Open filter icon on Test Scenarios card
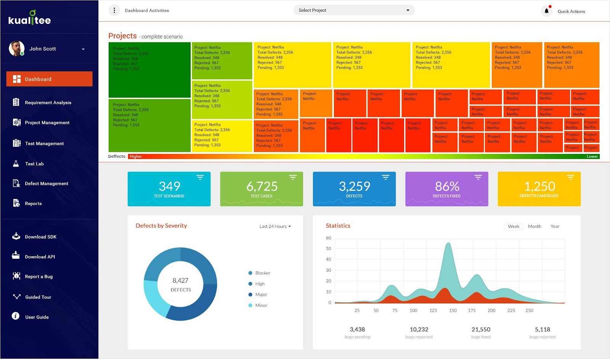 click(x=200, y=177)
